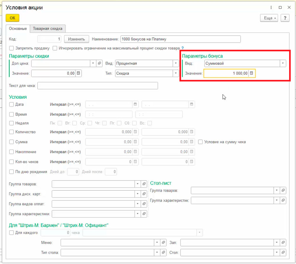Expand discount Тип dropdown showing Скидка
This screenshot has height=264, width=296.
176,73
